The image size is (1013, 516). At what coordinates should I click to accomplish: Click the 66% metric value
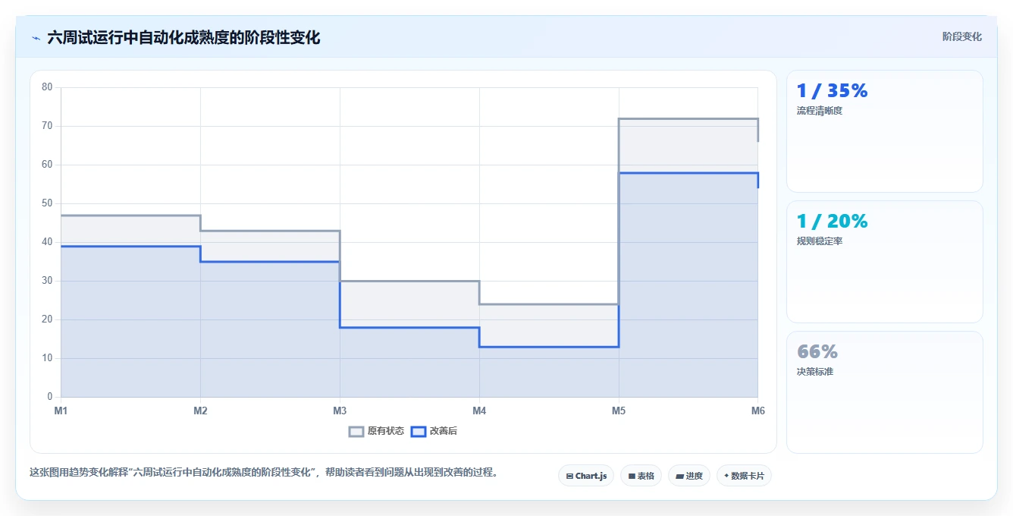[x=817, y=352]
